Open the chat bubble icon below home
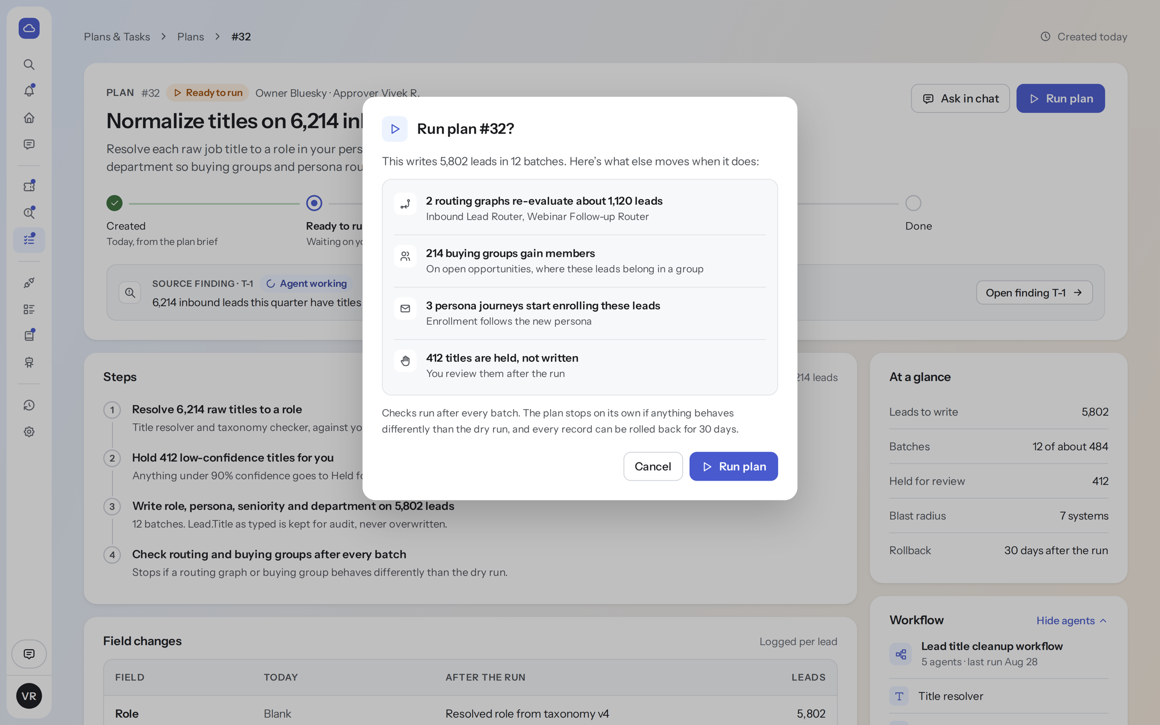Image resolution: width=1160 pixels, height=725 pixels. (x=29, y=144)
